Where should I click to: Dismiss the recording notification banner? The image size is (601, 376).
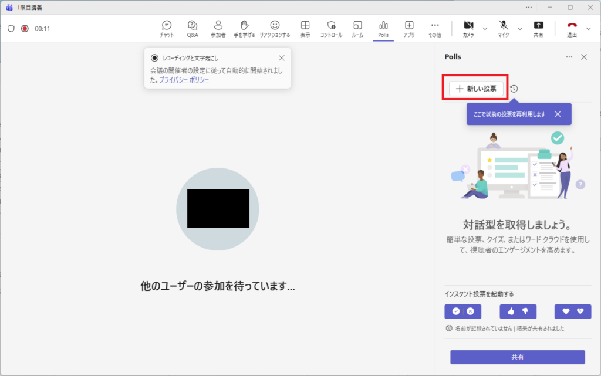(282, 57)
